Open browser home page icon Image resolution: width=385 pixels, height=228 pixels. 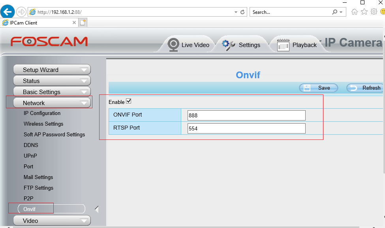tap(354, 12)
